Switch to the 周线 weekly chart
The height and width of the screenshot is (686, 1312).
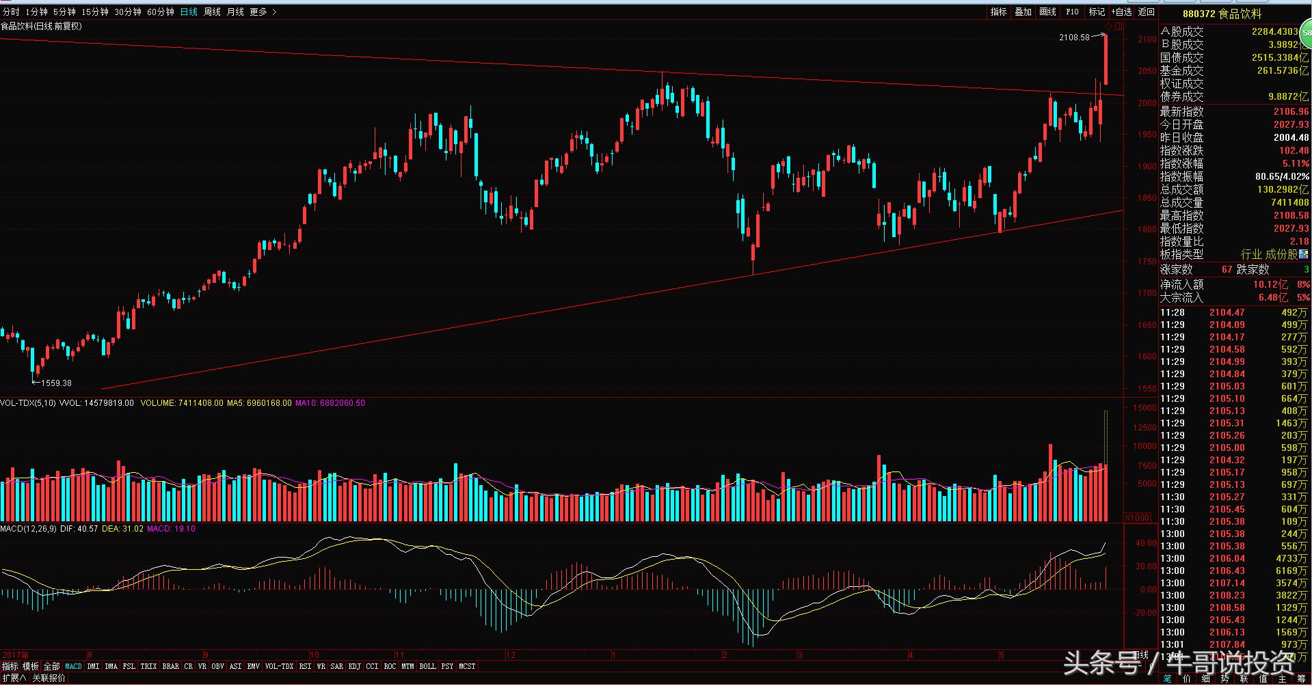click(x=212, y=12)
